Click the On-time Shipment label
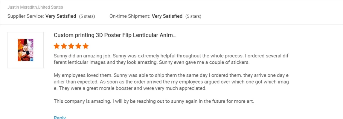Image resolution: width=343 pixels, height=119 pixels. coord(130,16)
